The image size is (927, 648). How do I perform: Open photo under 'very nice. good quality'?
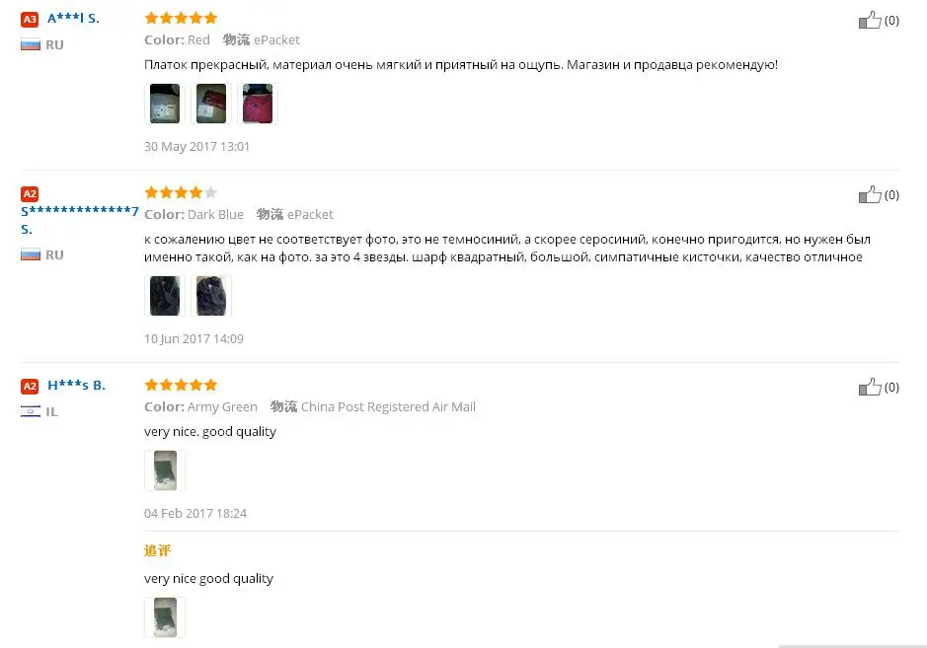coord(165,470)
